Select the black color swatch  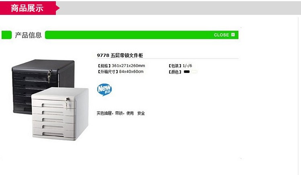(186, 72)
